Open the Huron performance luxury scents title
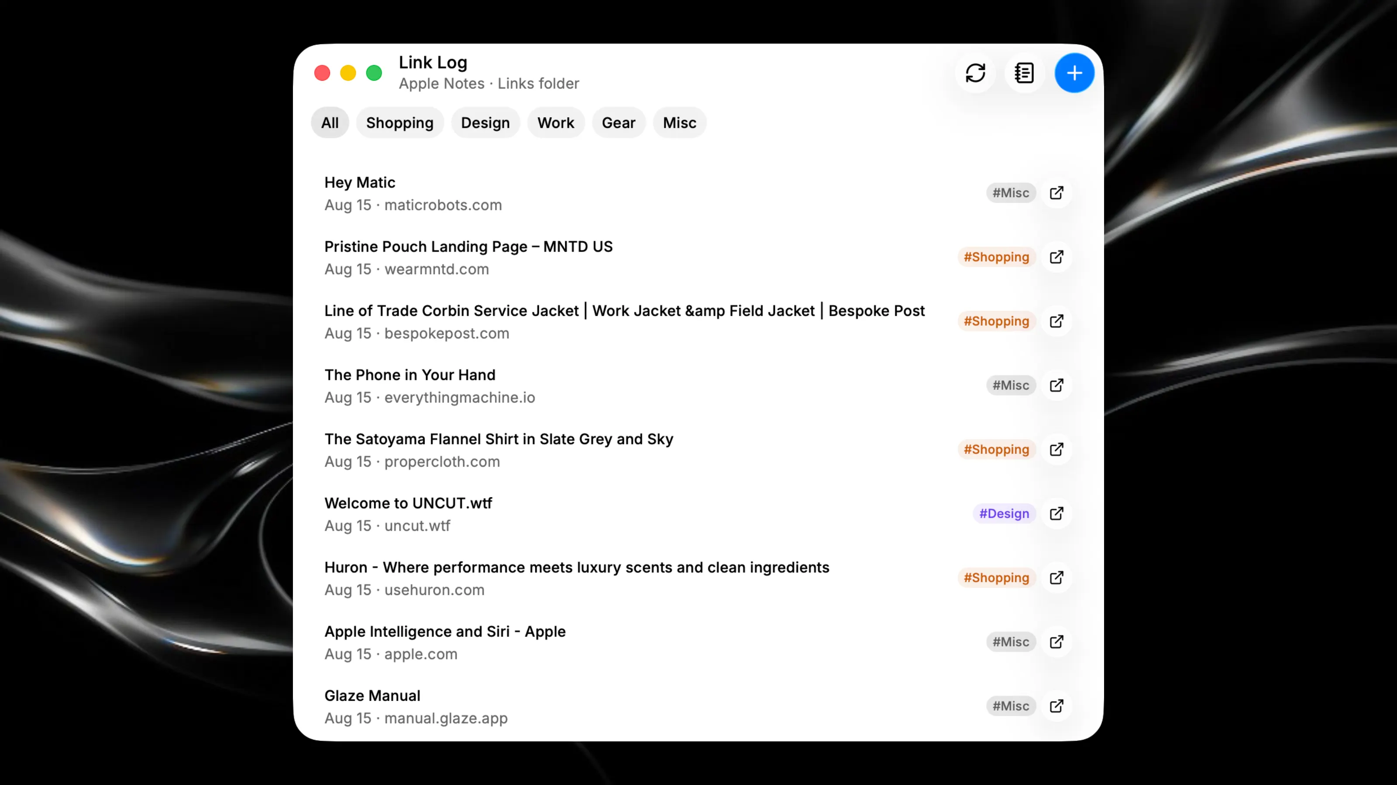Image resolution: width=1397 pixels, height=785 pixels. (577, 567)
